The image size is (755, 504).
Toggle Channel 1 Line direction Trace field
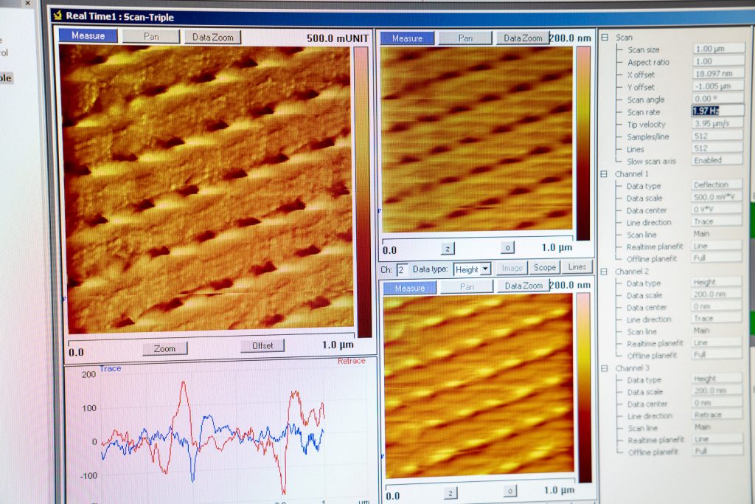point(717,221)
